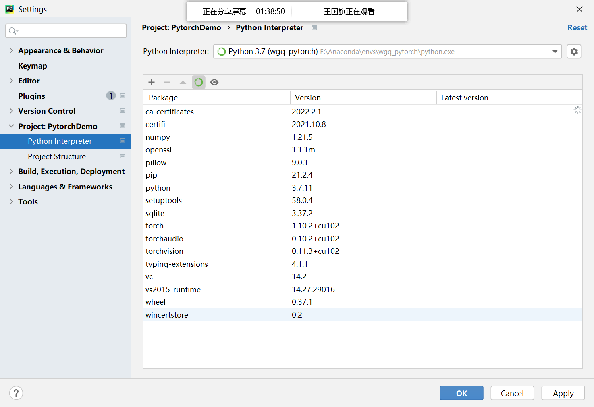Select the wheel package row
Screen dimensions: 594x407
[363, 302]
